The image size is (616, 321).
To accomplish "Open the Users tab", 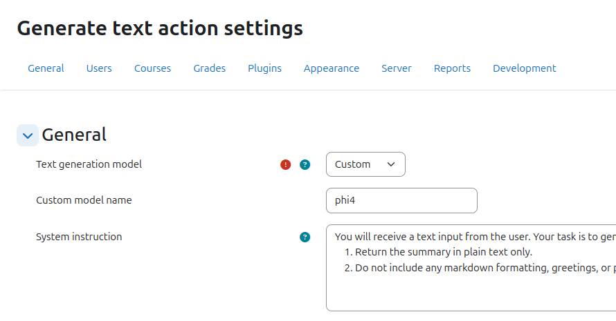I will (x=99, y=68).
